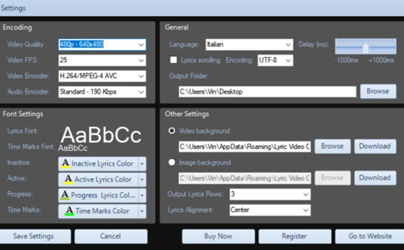Open Go to Website
Image resolution: width=404 pixels, height=250 pixels.
tap(370, 237)
